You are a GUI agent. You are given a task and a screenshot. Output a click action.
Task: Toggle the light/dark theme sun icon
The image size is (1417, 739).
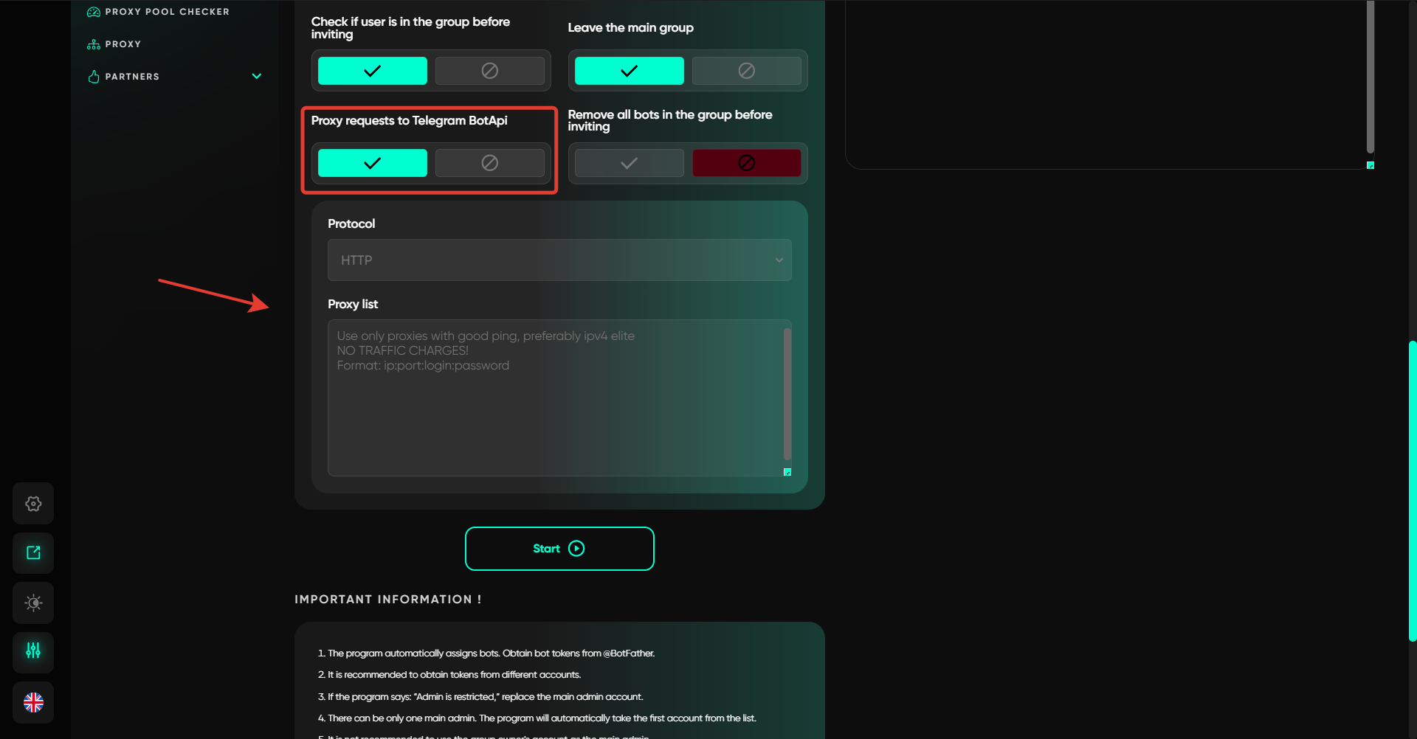tap(33, 603)
